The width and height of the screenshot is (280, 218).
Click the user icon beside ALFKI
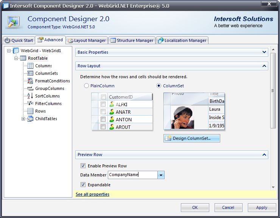click(112, 104)
